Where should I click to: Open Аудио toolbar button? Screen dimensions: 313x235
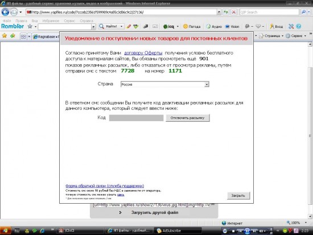point(214,26)
